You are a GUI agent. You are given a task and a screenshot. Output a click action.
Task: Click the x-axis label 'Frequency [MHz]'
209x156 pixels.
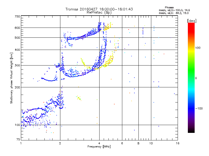coord(99,147)
